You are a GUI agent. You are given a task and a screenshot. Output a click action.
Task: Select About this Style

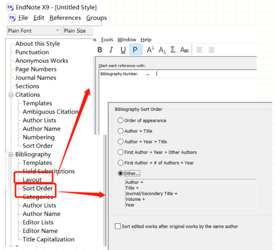pyautogui.click(x=37, y=43)
